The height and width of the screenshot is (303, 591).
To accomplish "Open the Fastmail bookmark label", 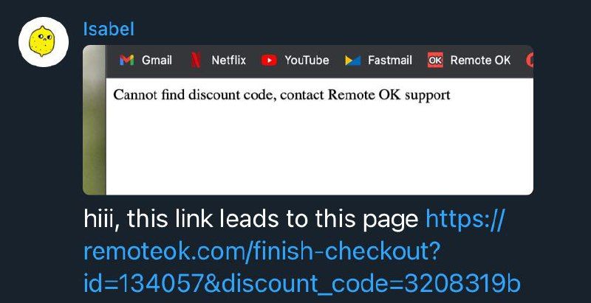I will point(390,60).
